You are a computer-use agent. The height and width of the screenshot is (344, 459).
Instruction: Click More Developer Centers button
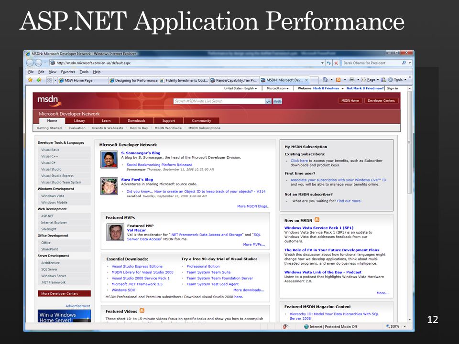(64, 293)
